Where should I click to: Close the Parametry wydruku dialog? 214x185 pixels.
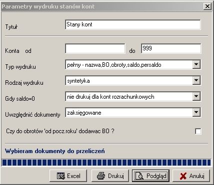tap(207, 6)
